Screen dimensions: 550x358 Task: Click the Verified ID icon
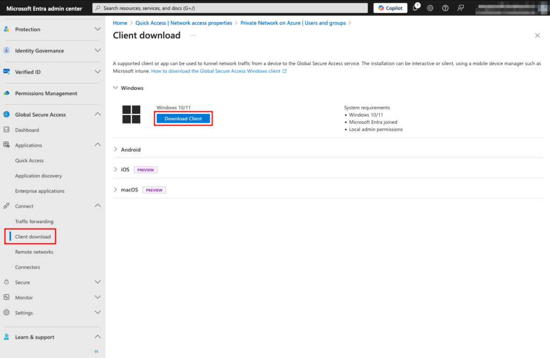coord(6,71)
